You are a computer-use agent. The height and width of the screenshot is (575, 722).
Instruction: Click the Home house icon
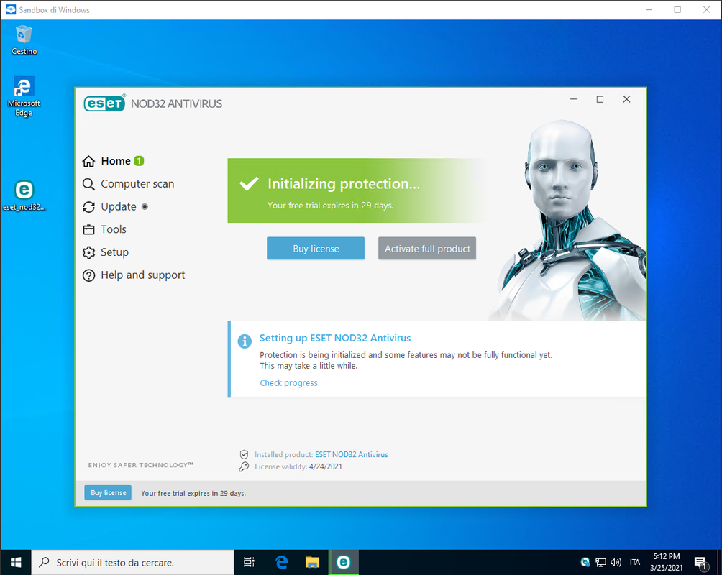[88, 161]
